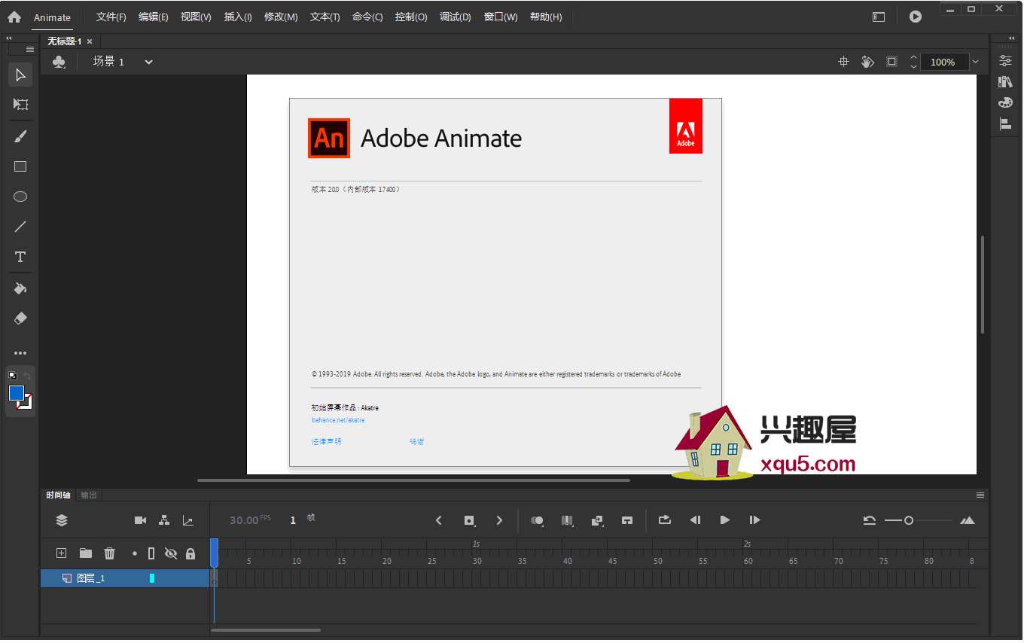Open the create tween dropdown button
Image resolution: width=1024 pixels, height=643 pixels.
click(598, 520)
